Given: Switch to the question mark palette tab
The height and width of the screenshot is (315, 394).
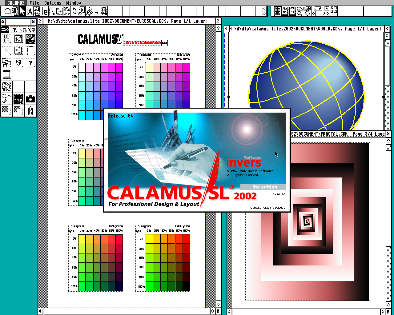Looking at the screenshot, I should coord(14,30).
